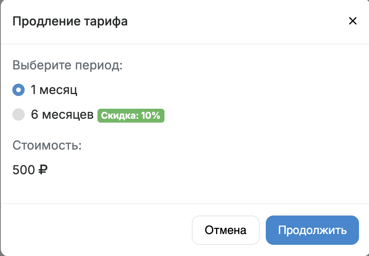This screenshot has height=256, width=369.
Task: Click the "Стоимость:" label
Action: click(x=47, y=146)
